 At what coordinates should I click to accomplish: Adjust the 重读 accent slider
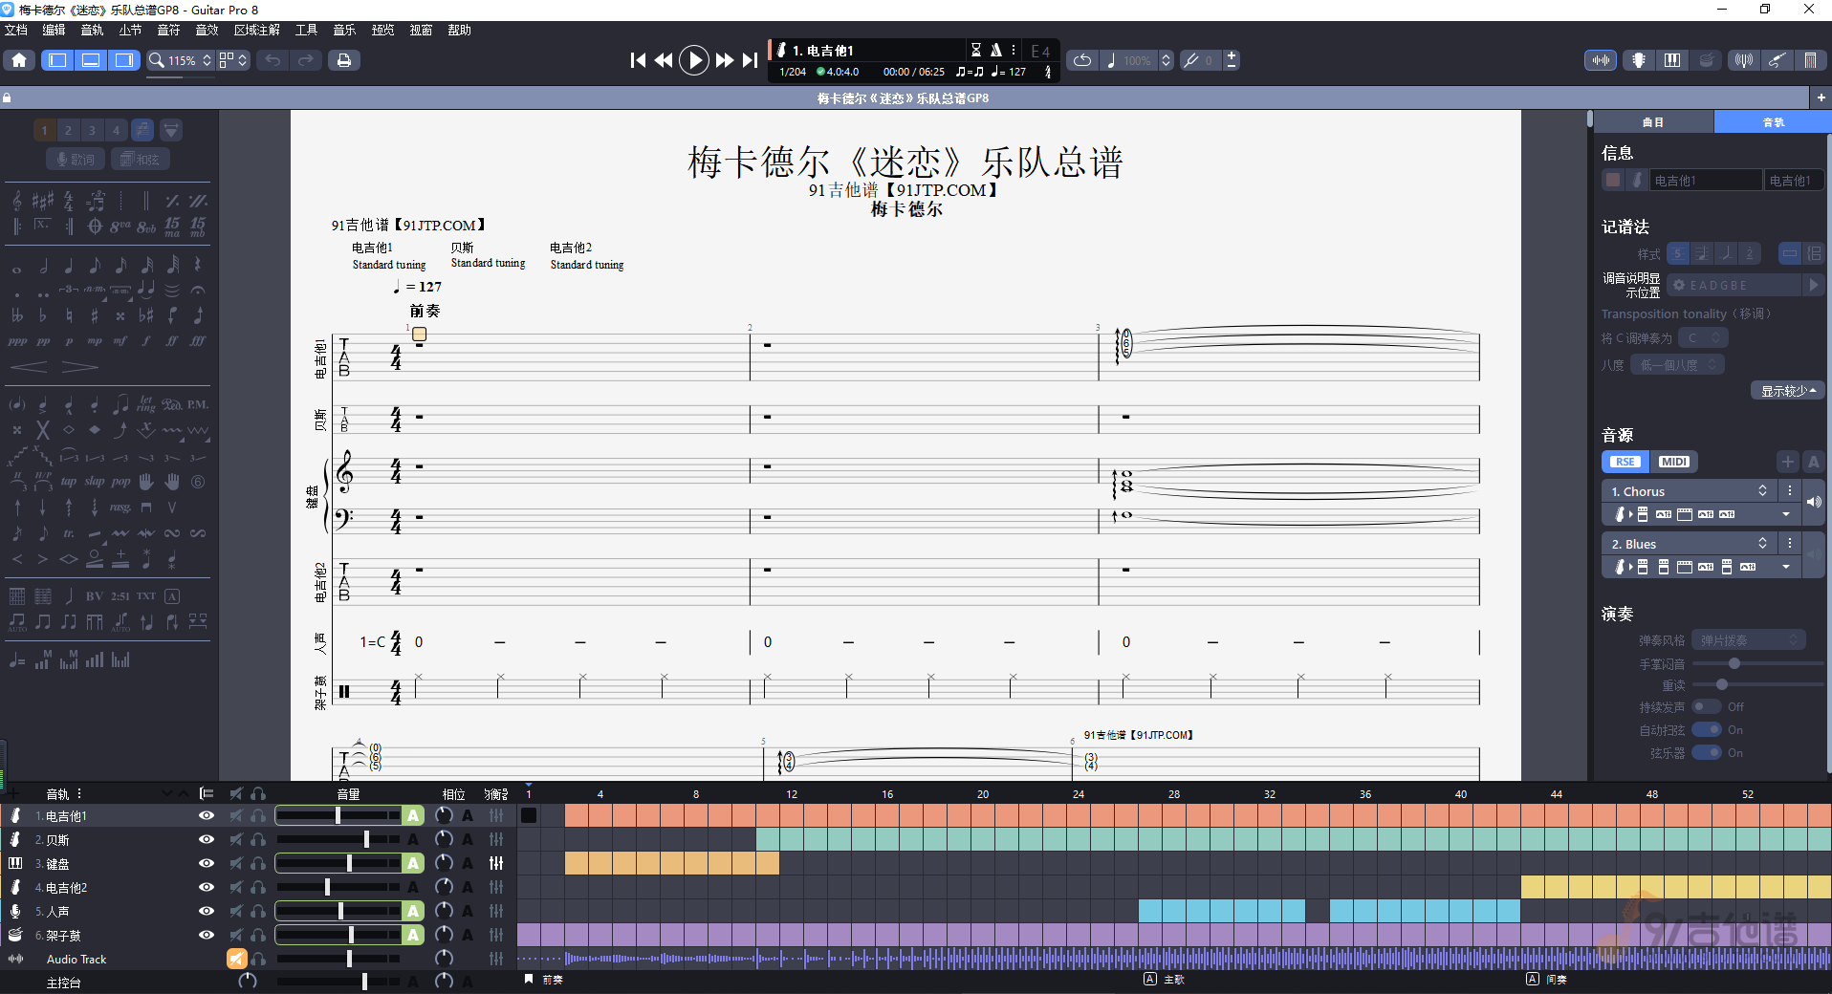click(x=1757, y=684)
